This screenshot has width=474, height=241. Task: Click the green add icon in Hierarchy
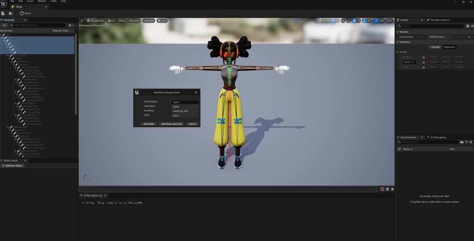pos(4,25)
